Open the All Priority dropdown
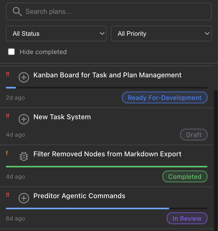218x231 pixels. pyautogui.click(x=161, y=34)
